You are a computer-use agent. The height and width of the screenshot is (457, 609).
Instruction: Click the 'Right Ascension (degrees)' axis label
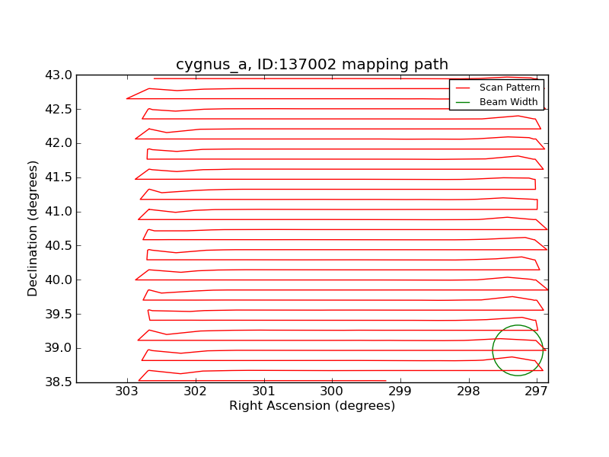312,406
